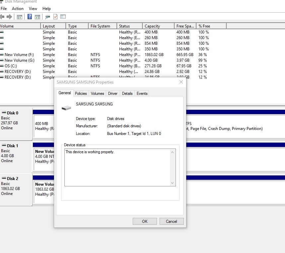The image size is (285, 253).
Task: Select drive icon of New Volume (F:) row
Action: (x=2, y=55)
